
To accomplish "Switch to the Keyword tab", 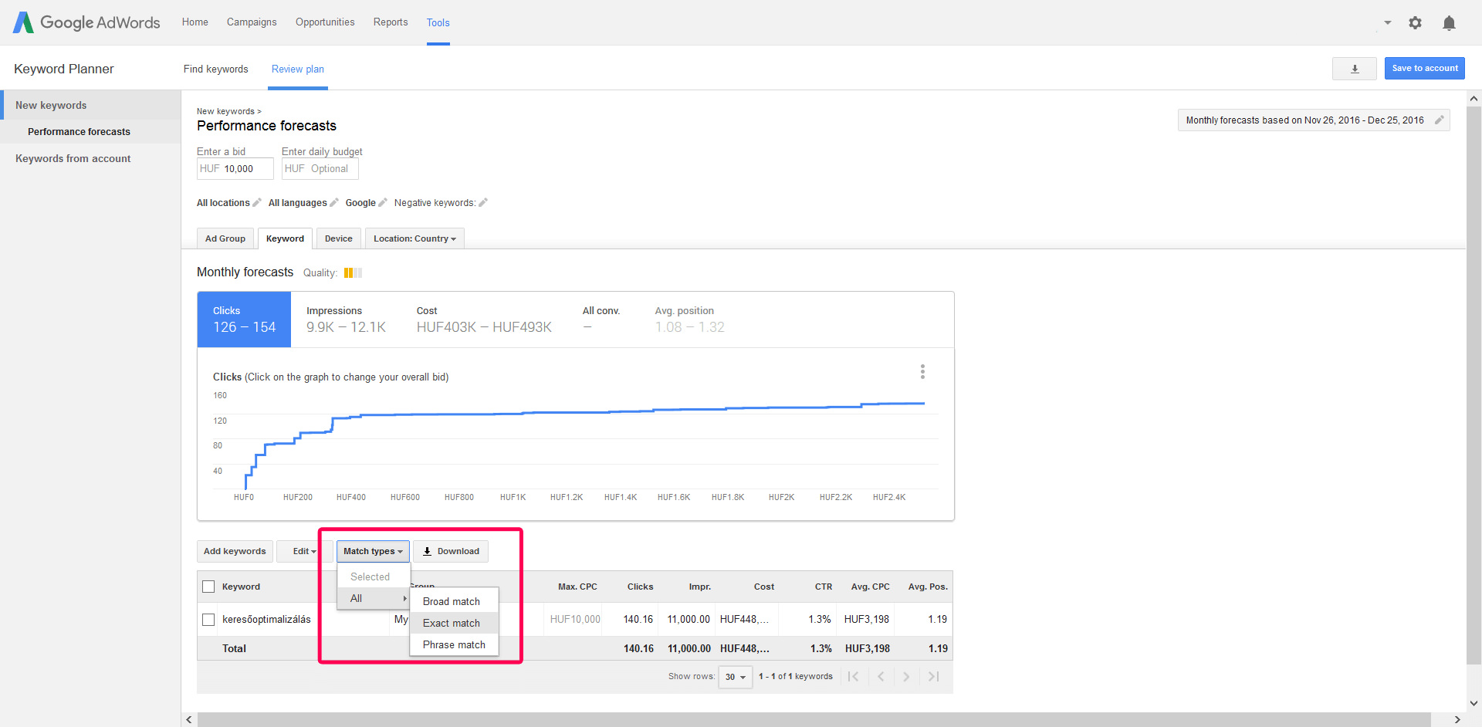I will 286,238.
